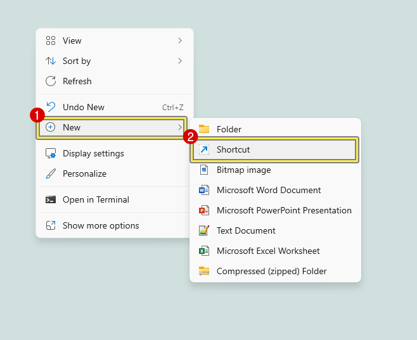Click the Refresh circular arrow icon
Viewport: 417px width, 340px height.
click(x=51, y=81)
